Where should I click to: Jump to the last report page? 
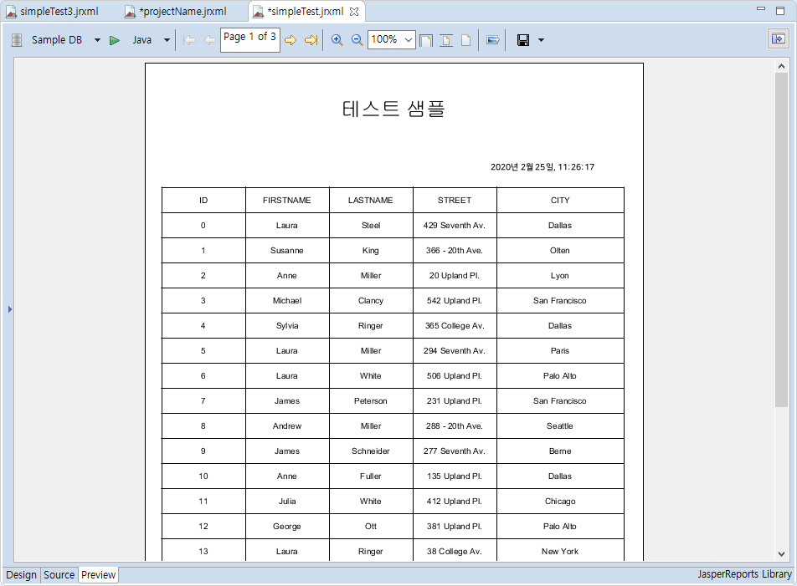311,40
